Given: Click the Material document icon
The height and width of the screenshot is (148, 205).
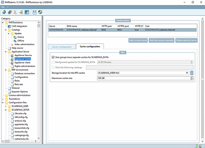Looking at the screenshot, I should click(9, 88).
